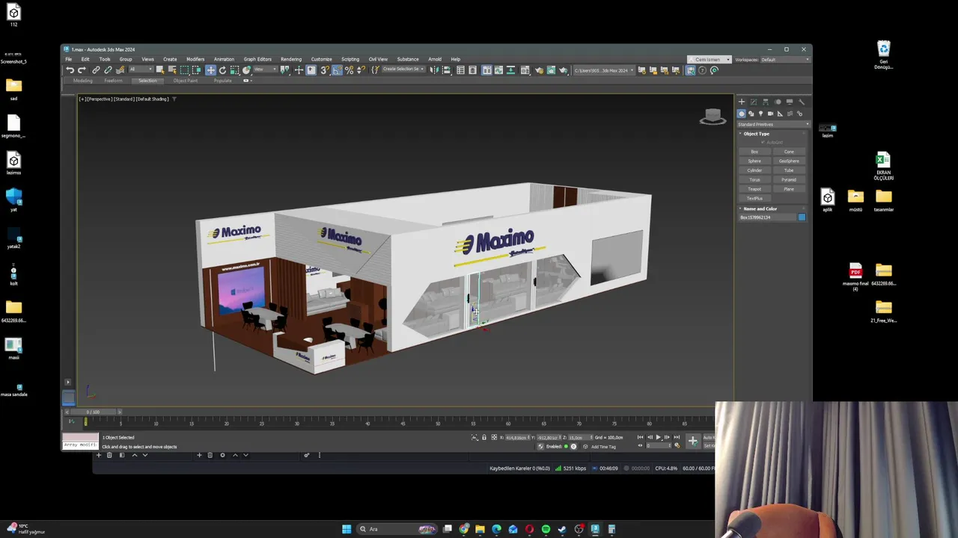Select the Cameras creation category
The width and height of the screenshot is (958, 538).
pos(770,114)
